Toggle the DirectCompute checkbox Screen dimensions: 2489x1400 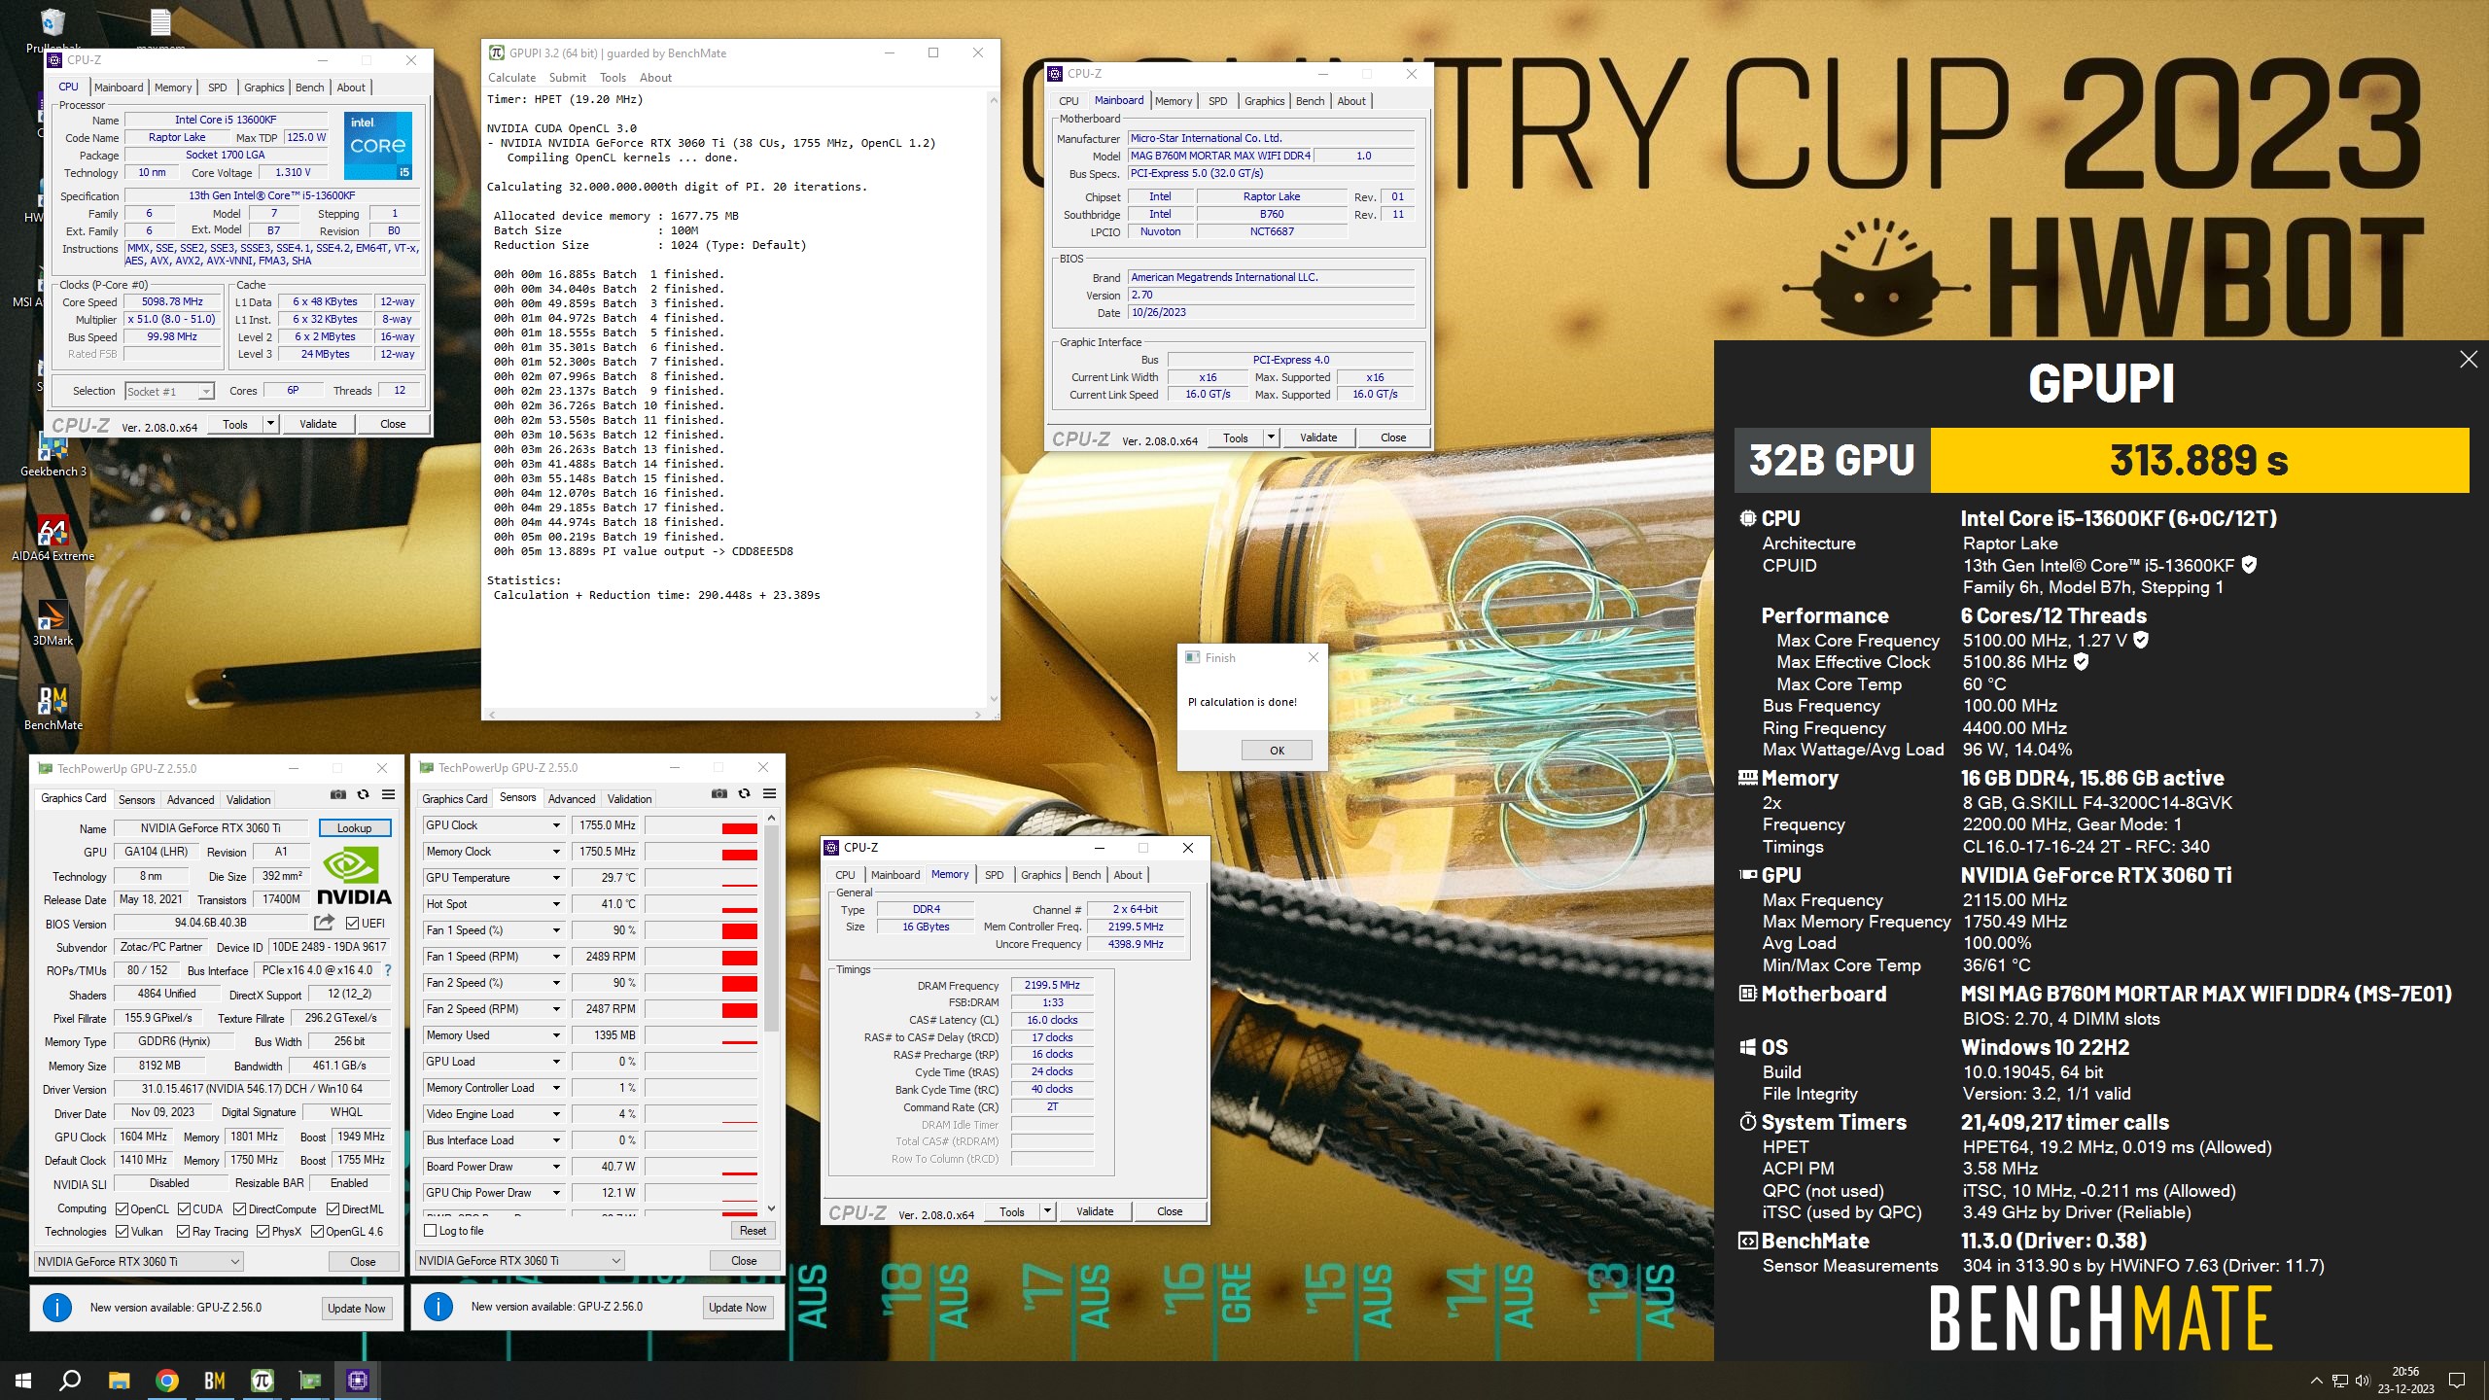(x=240, y=1209)
